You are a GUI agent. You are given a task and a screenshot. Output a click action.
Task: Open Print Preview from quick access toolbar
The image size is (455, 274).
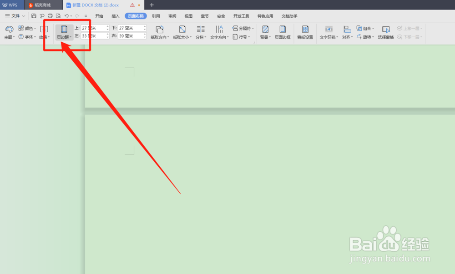tap(58, 16)
